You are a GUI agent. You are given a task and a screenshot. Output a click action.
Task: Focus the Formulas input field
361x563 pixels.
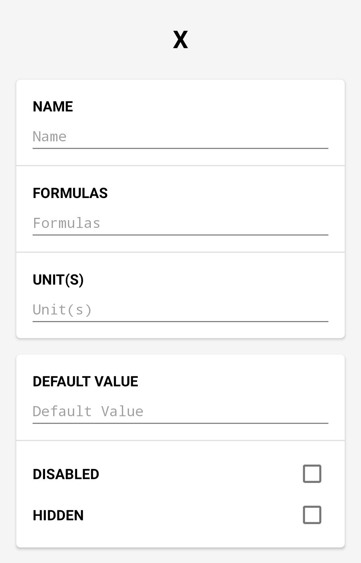coord(180,223)
